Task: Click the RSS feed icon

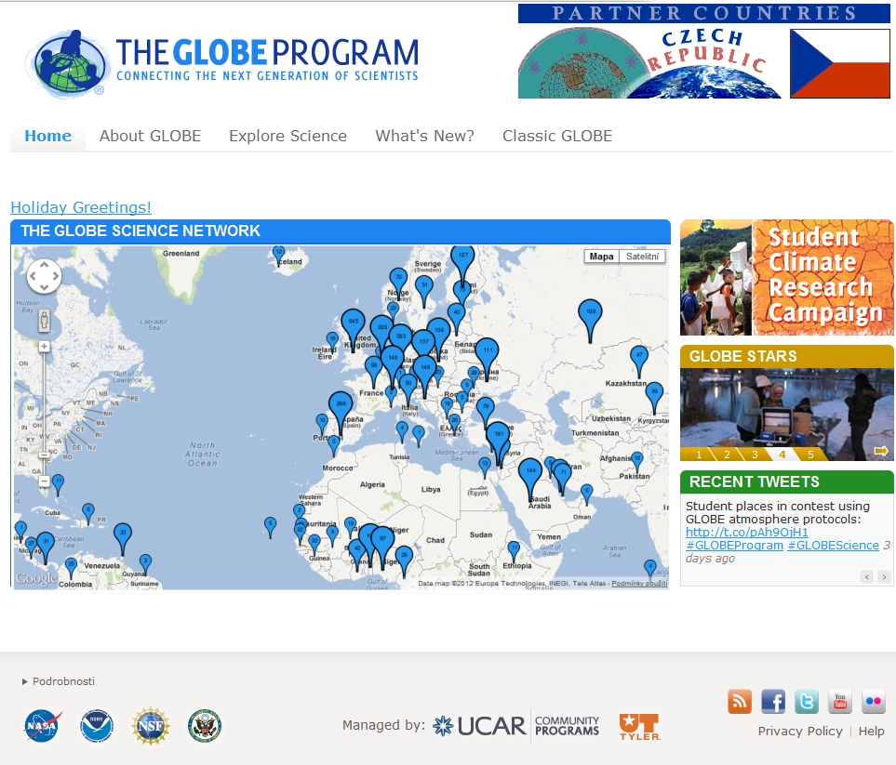Action: coord(740,702)
